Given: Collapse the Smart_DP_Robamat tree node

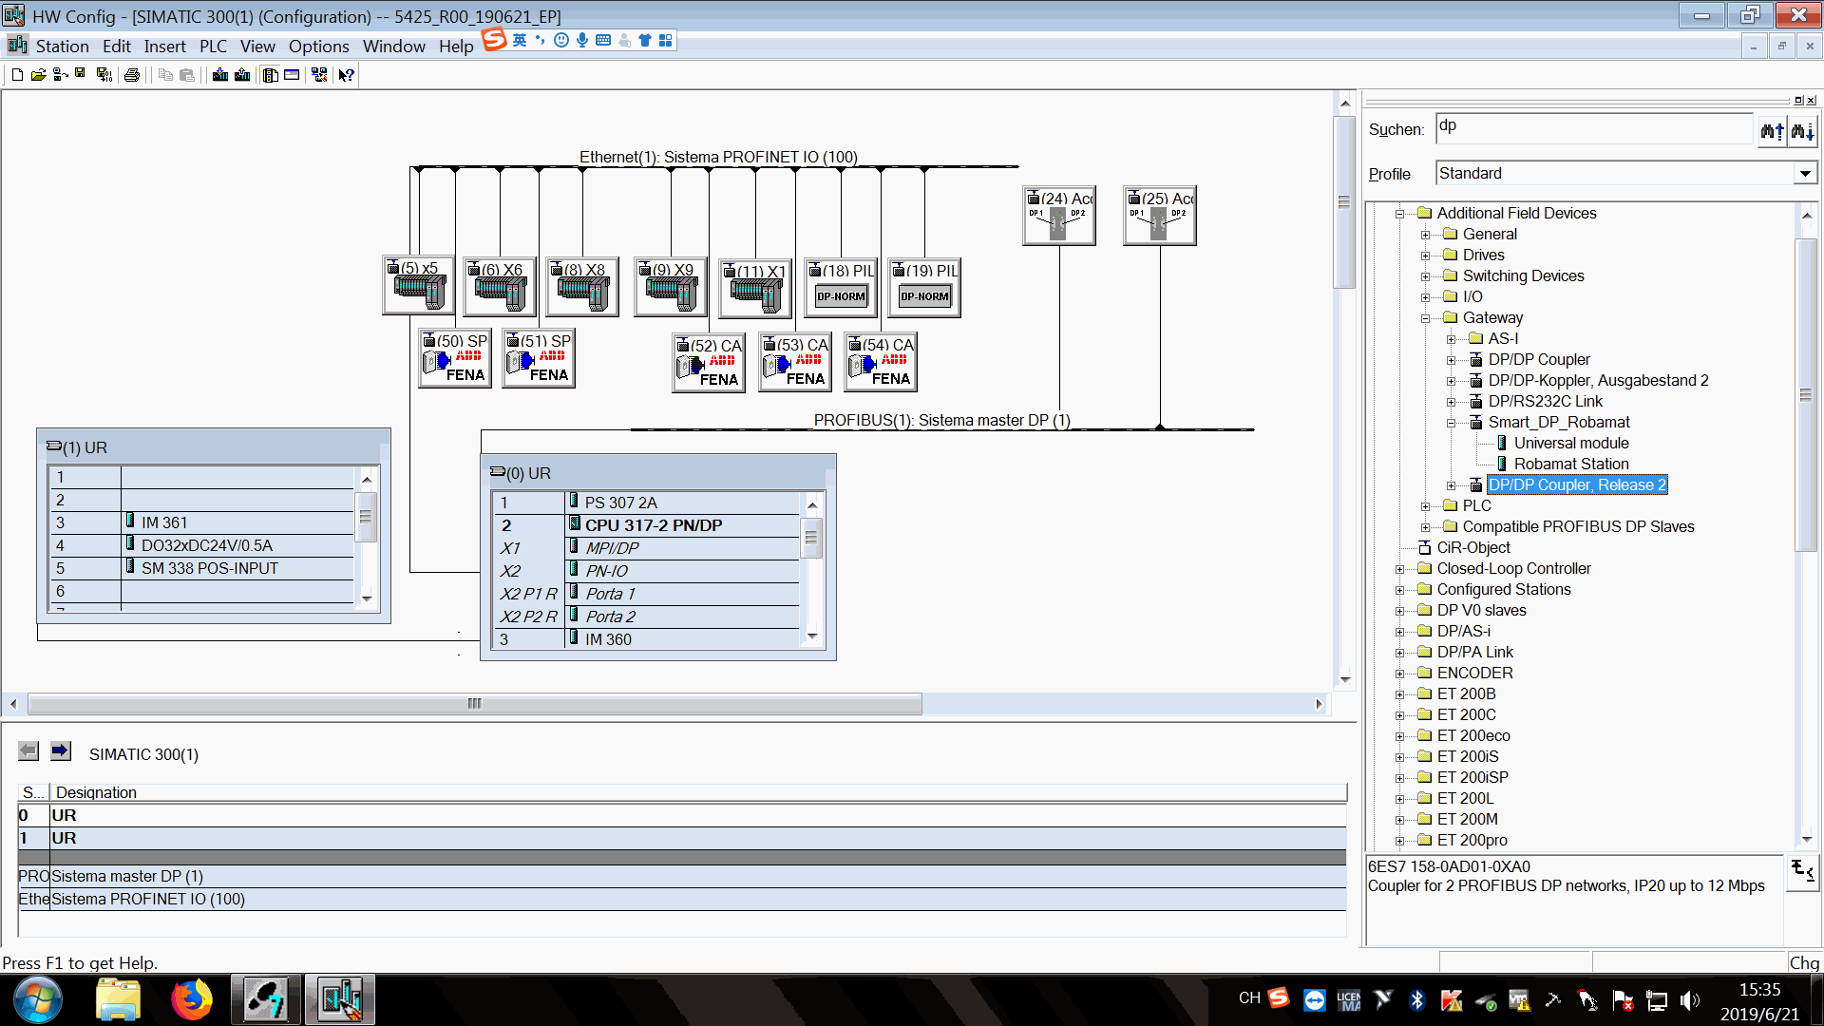Looking at the screenshot, I should [x=1451, y=423].
